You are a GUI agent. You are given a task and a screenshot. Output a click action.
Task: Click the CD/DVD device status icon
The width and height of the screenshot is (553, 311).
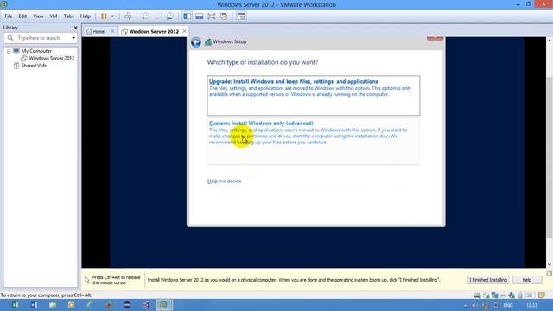pyautogui.click(x=486, y=295)
